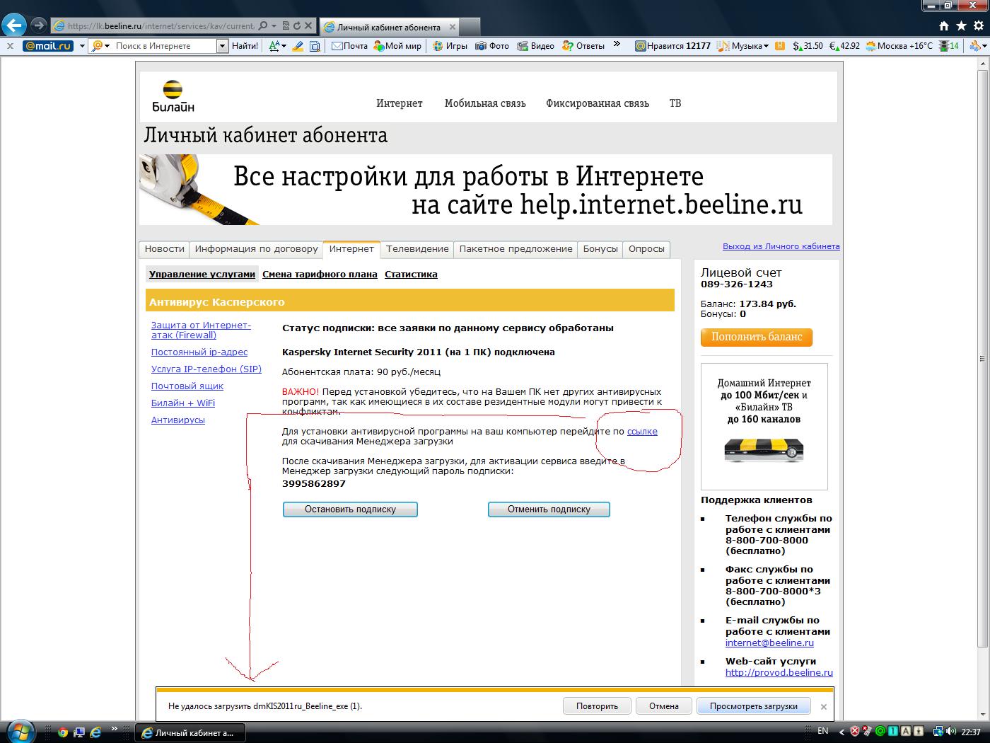Open the IE Tools gear icon
990x743 pixels.
pyautogui.click(x=978, y=25)
